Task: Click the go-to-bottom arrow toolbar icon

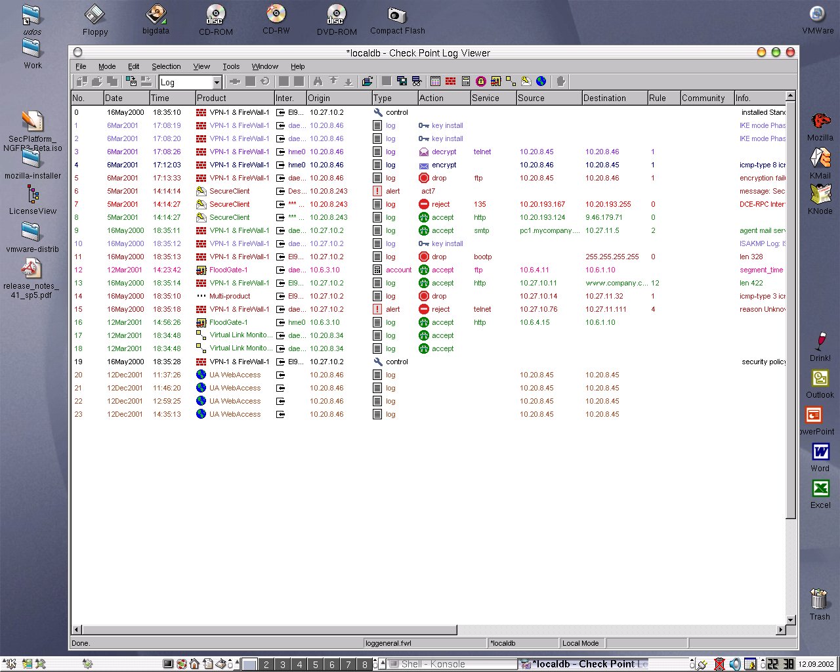Action: click(x=348, y=81)
